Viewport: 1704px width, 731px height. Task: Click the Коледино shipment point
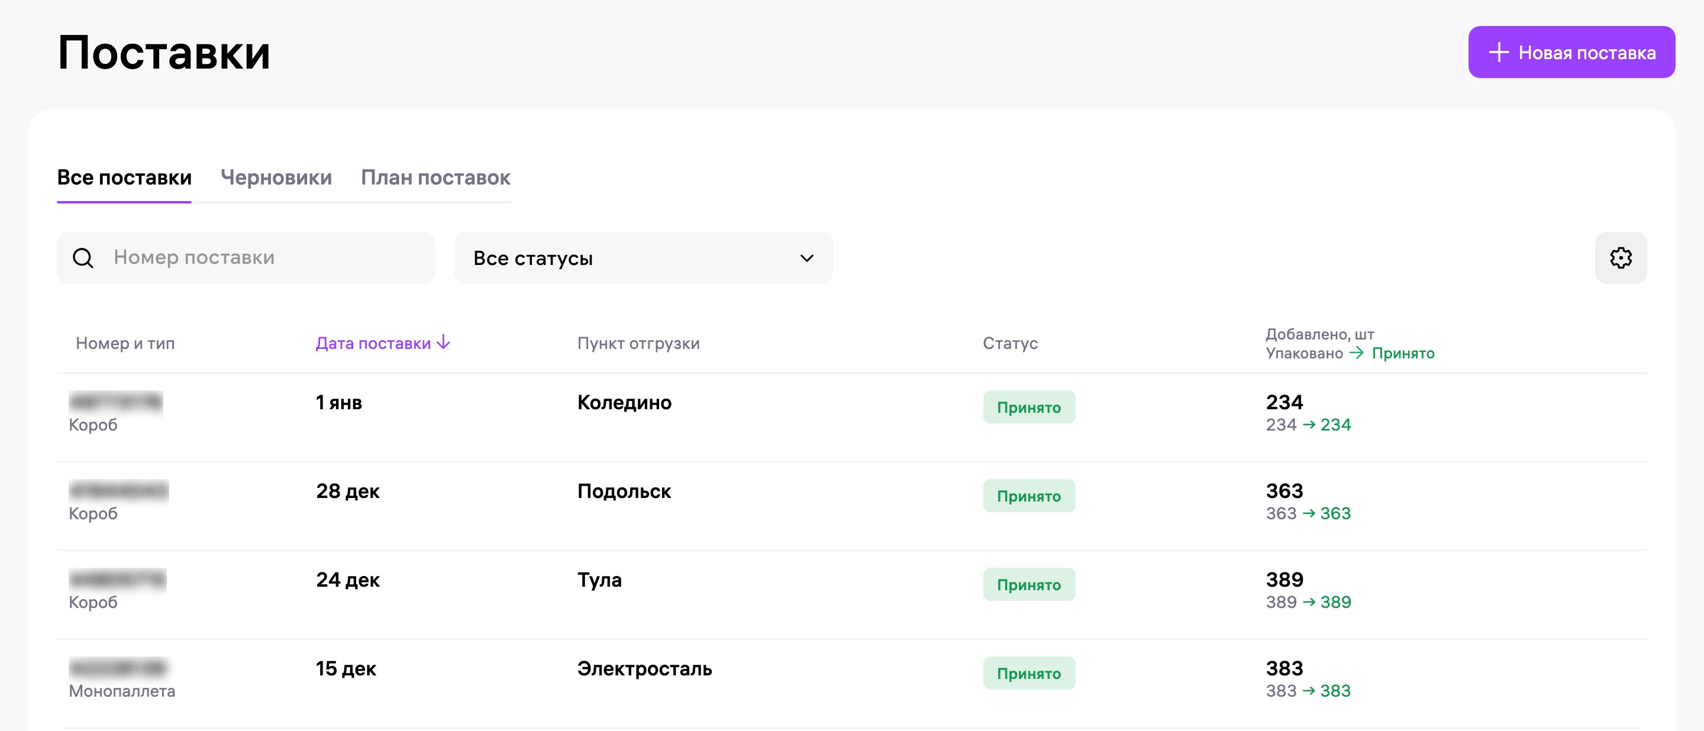click(x=624, y=402)
